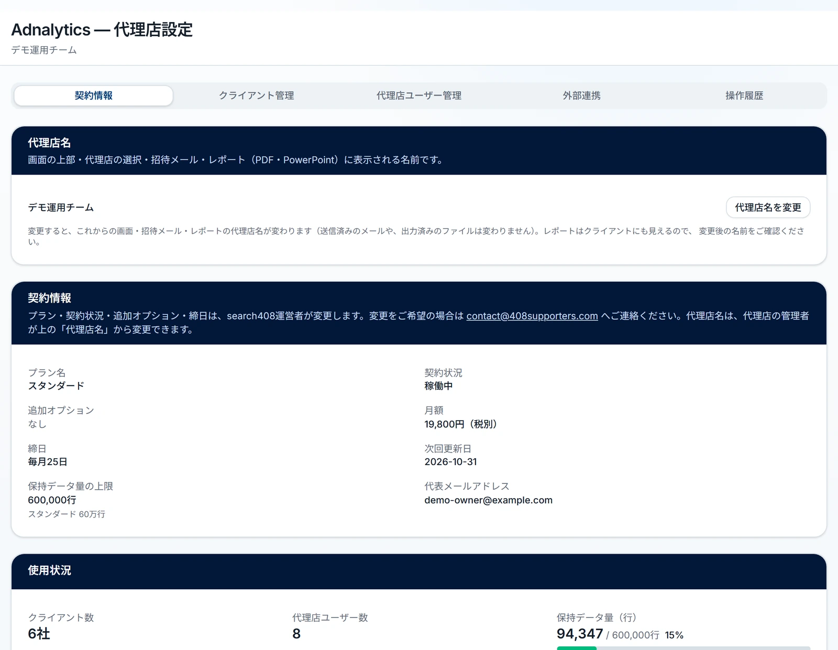Switch to the クライアント管理 tab

[256, 96]
